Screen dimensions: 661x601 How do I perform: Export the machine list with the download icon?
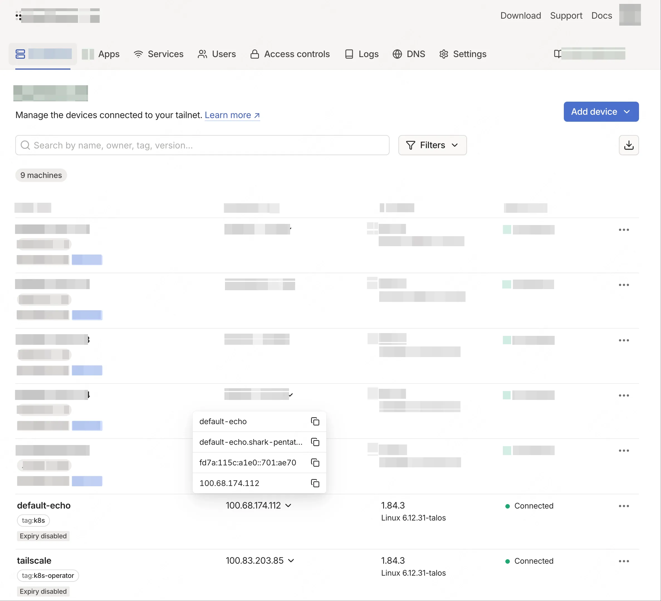(628, 145)
